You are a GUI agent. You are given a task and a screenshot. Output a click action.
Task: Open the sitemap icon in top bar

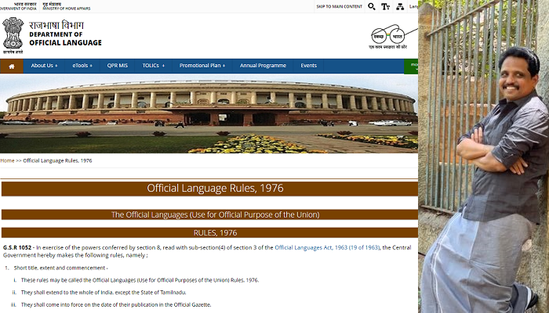400,6
